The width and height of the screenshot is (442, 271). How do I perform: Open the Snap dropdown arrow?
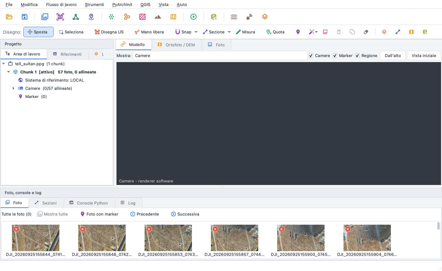click(196, 32)
